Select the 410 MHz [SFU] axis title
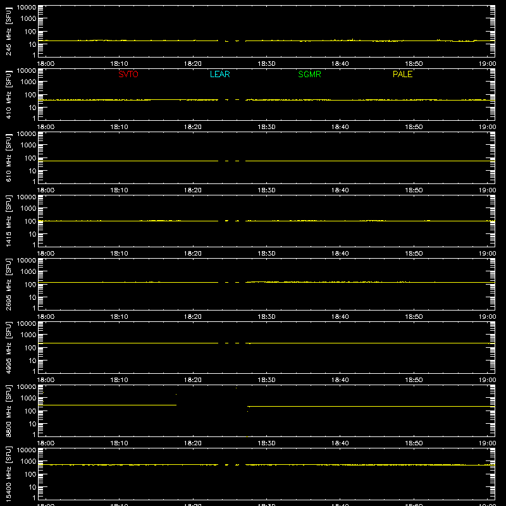This screenshot has width=506, height=506. point(8,94)
